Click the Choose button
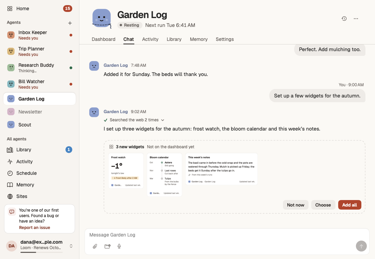 (323, 205)
